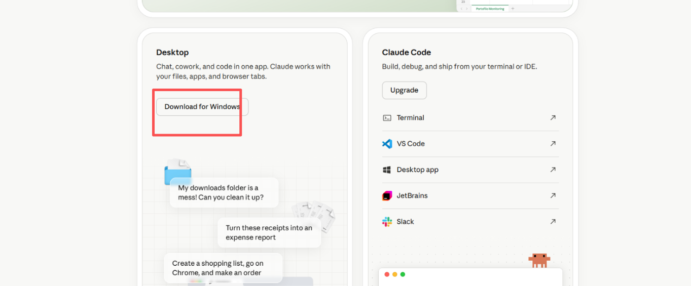This screenshot has height=286, width=691.
Task: Click the 'Build, debug, and ship' description text
Action: 459,66
